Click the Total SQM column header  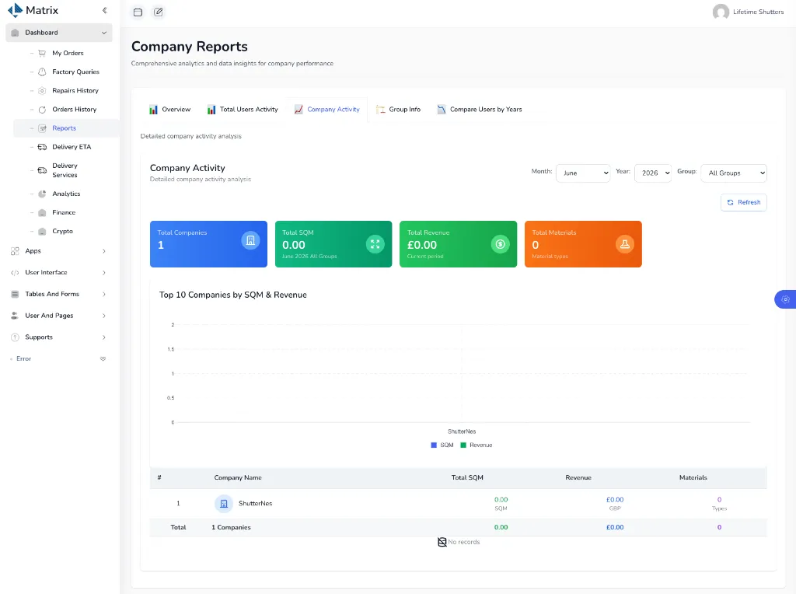(x=467, y=477)
